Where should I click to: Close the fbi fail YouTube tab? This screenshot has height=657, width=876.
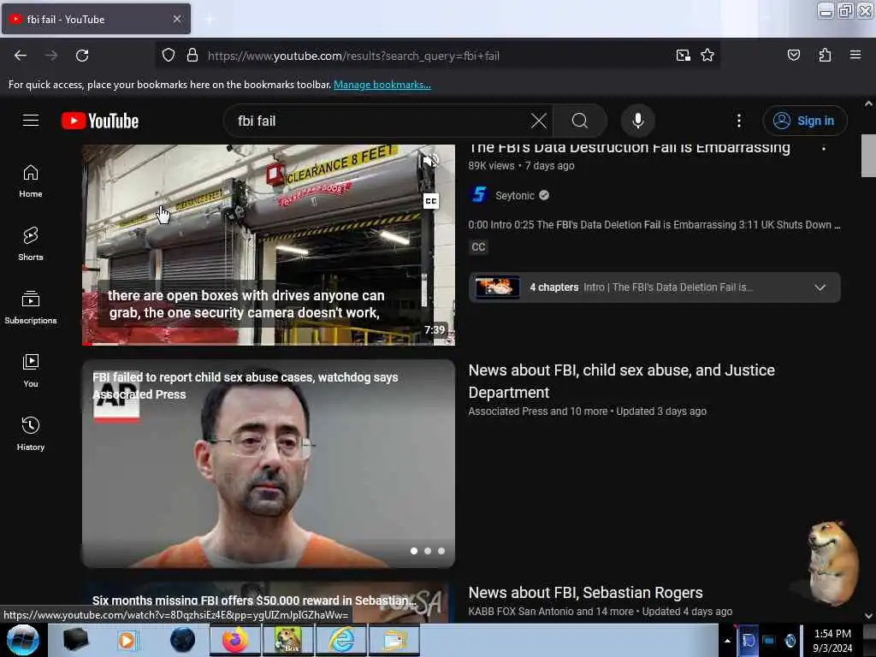tap(176, 19)
